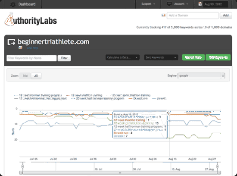Toggle the 5k walk run legend series

pyautogui.click(x=138, y=98)
